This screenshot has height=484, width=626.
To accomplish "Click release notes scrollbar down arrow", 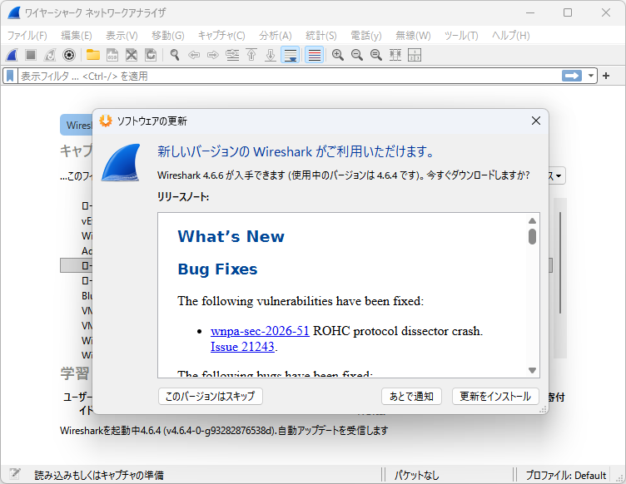I will [x=532, y=370].
